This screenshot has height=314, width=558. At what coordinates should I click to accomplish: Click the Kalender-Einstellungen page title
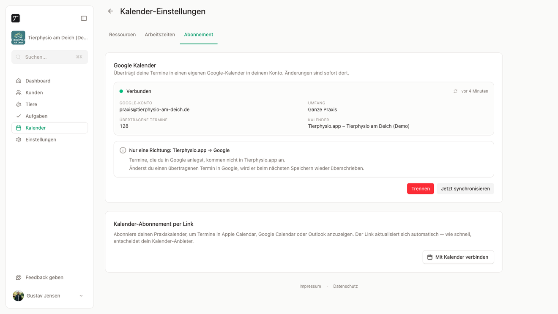tap(163, 11)
